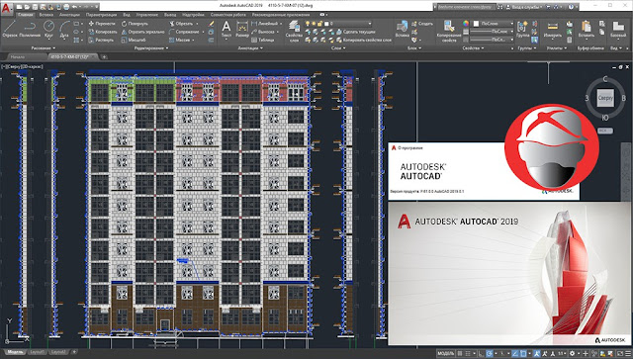Expand the Слои panel dropdown

pyautogui.click(x=338, y=48)
